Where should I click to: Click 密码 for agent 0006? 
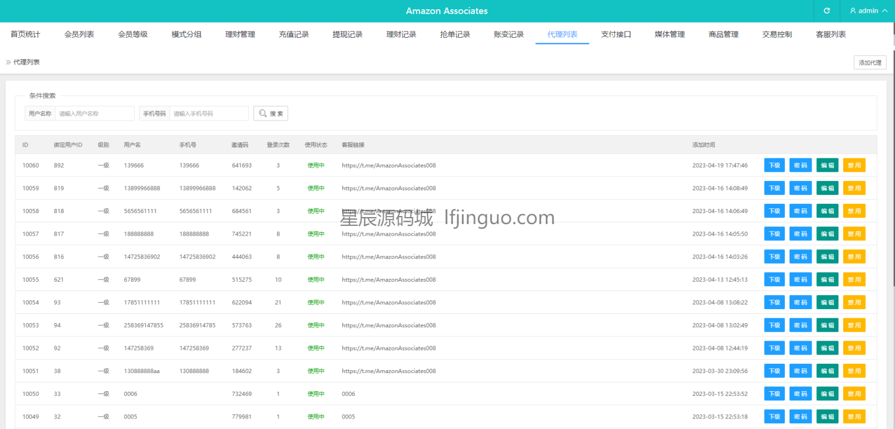click(x=801, y=393)
